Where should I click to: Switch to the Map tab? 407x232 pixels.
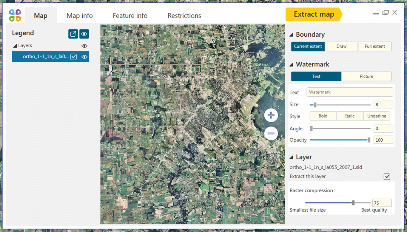tap(40, 15)
